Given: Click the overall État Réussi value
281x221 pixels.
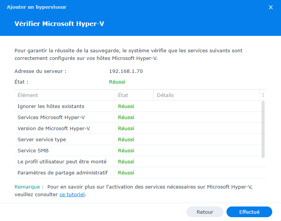Looking at the screenshot, I should 117,82.
